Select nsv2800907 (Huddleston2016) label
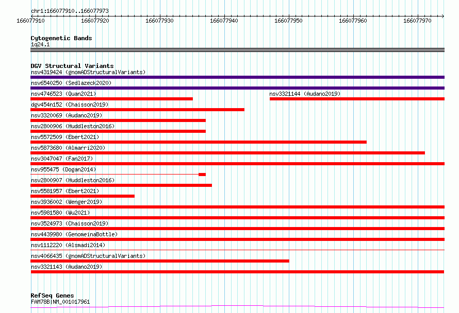The image size is (459, 313). (x=73, y=180)
